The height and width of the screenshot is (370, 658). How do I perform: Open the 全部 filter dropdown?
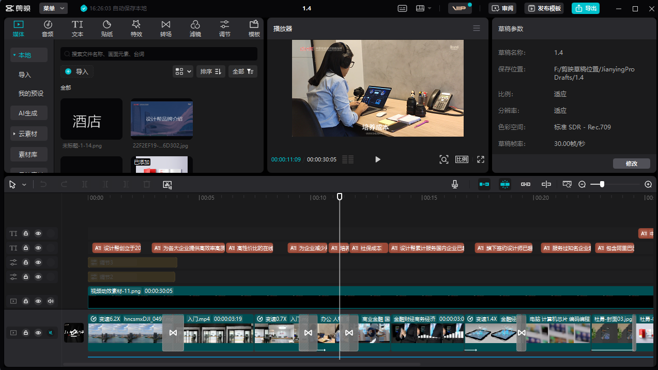(x=242, y=71)
